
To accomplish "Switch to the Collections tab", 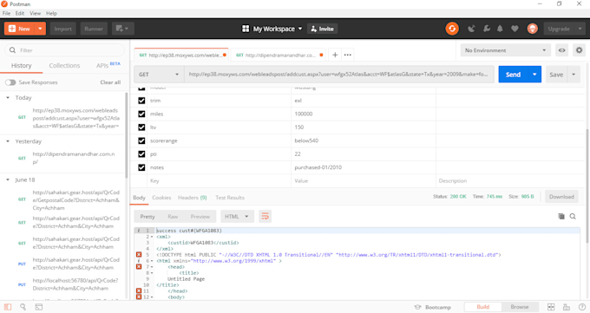I will coord(64,65).
